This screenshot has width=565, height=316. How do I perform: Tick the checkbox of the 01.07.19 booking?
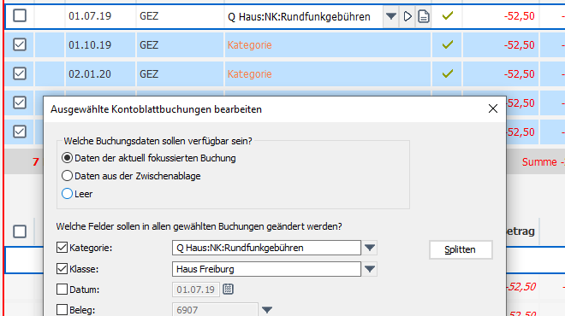click(x=20, y=16)
